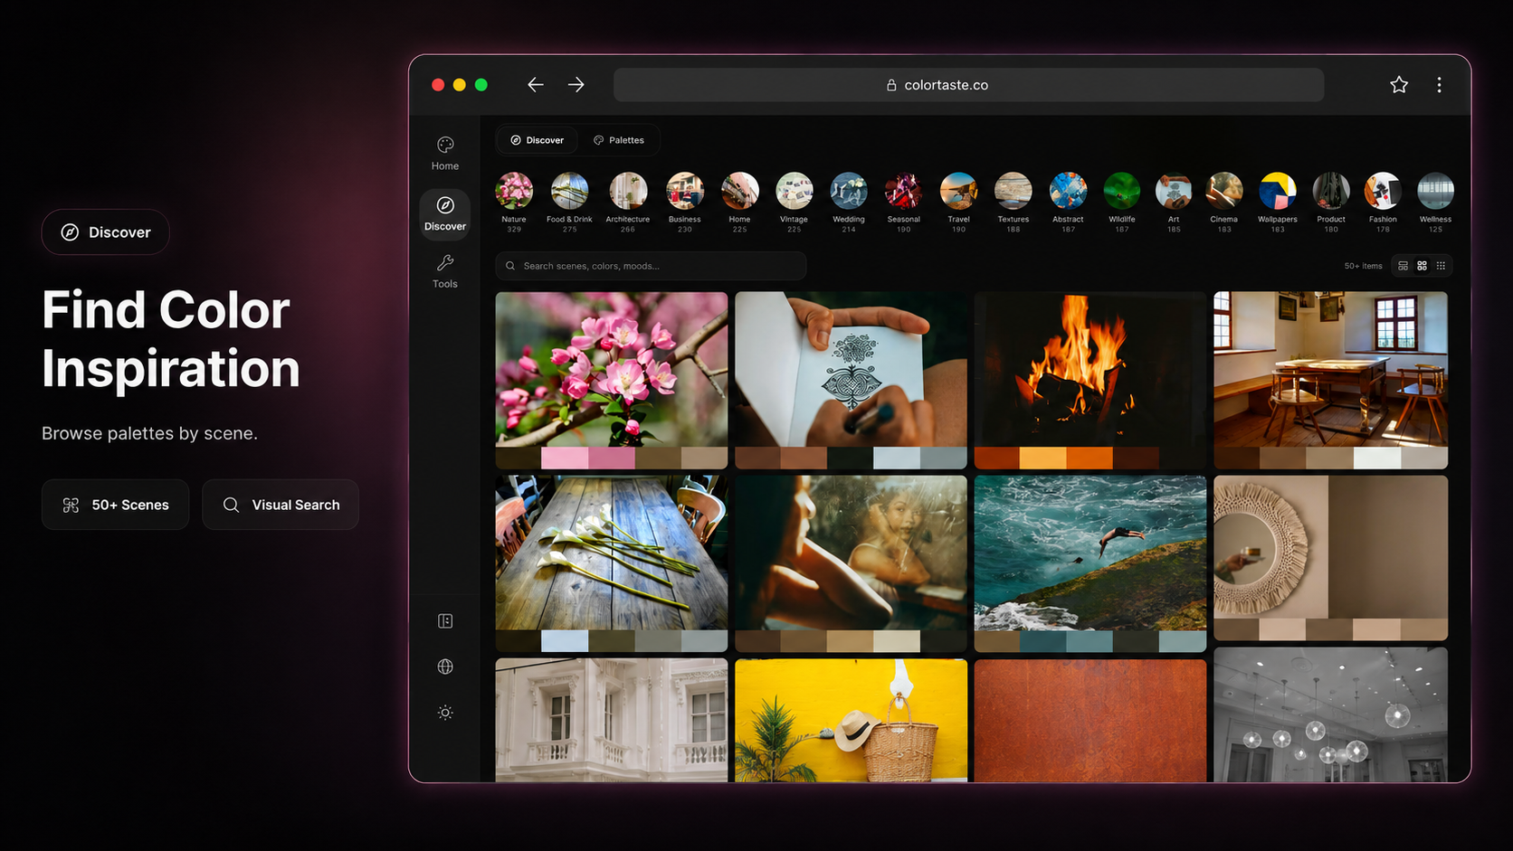
Task: Click the colortaste.co address bar
Action: (x=968, y=85)
